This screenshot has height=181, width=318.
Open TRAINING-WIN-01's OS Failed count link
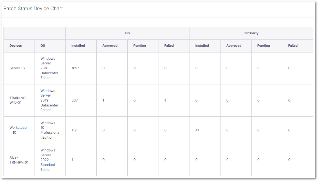165,100
